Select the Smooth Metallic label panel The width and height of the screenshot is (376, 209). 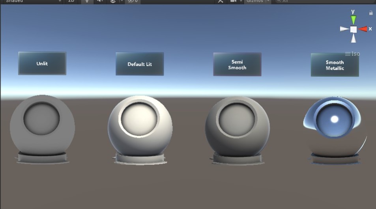pos(335,65)
